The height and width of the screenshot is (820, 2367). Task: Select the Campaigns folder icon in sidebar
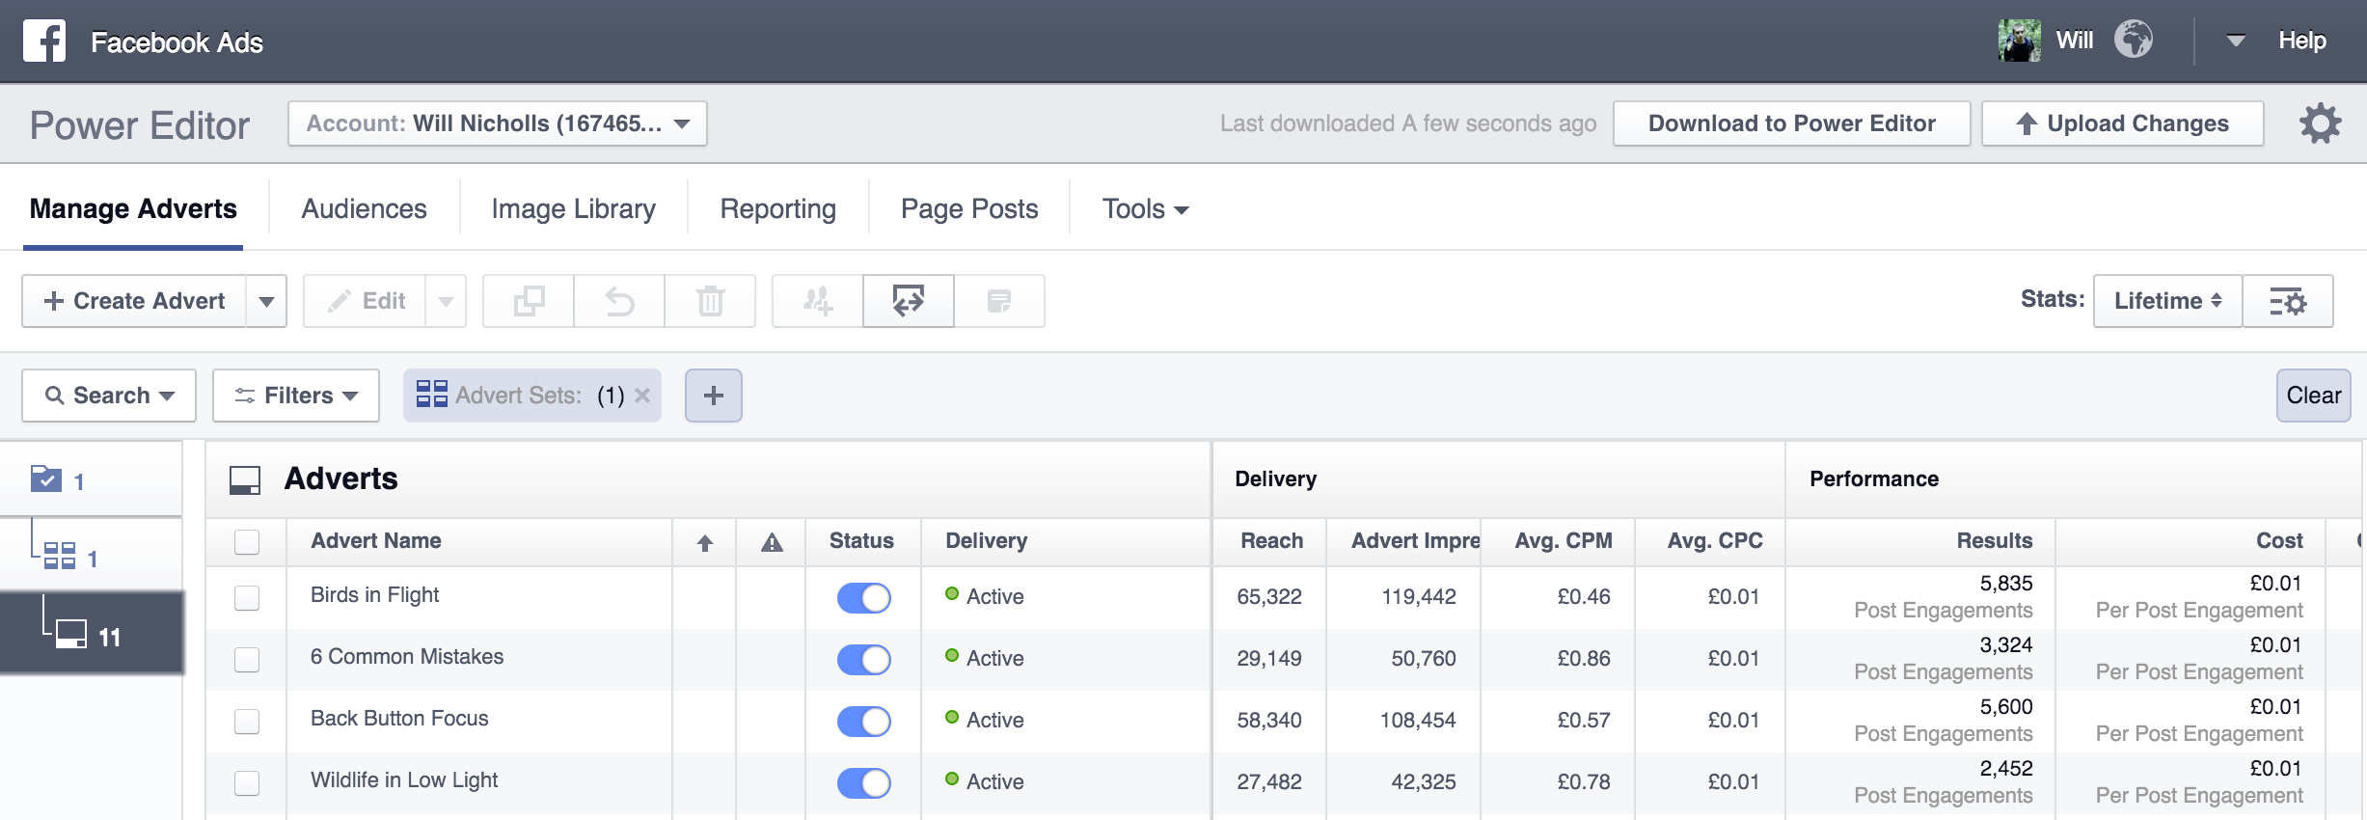tap(46, 479)
